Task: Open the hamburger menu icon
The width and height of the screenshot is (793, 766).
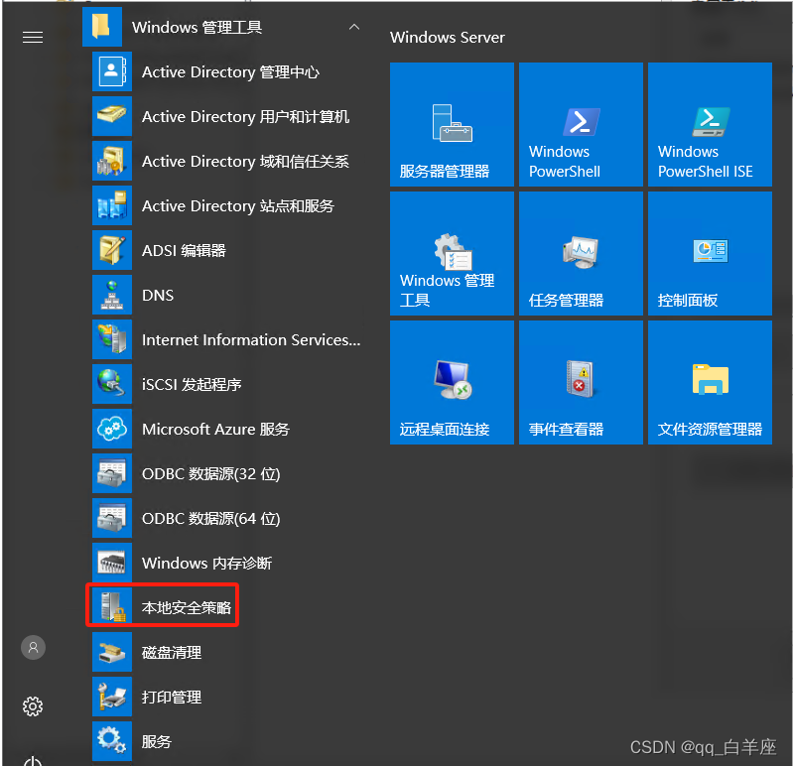Action: pos(33,38)
